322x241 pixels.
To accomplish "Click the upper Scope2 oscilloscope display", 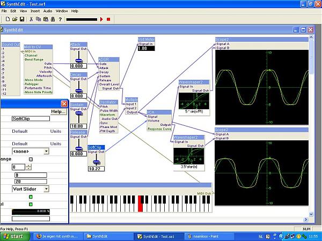I will (262, 87).
